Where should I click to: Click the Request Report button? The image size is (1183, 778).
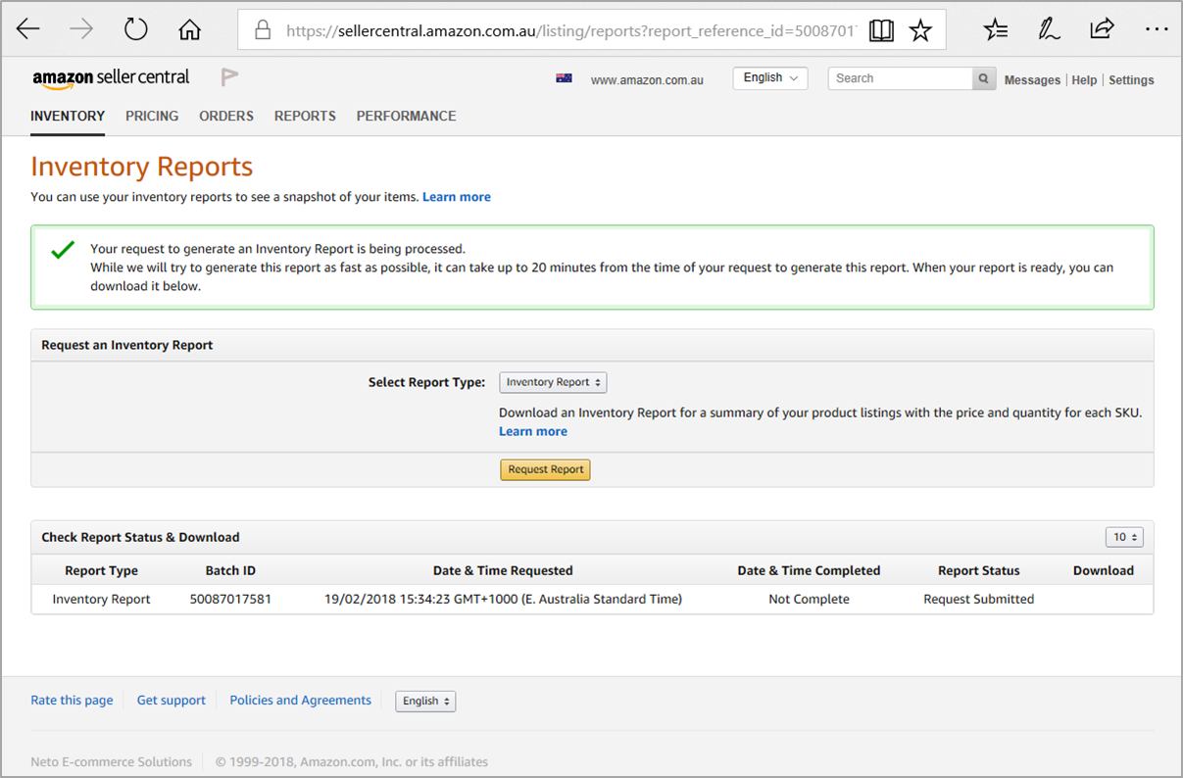click(546, 469)
